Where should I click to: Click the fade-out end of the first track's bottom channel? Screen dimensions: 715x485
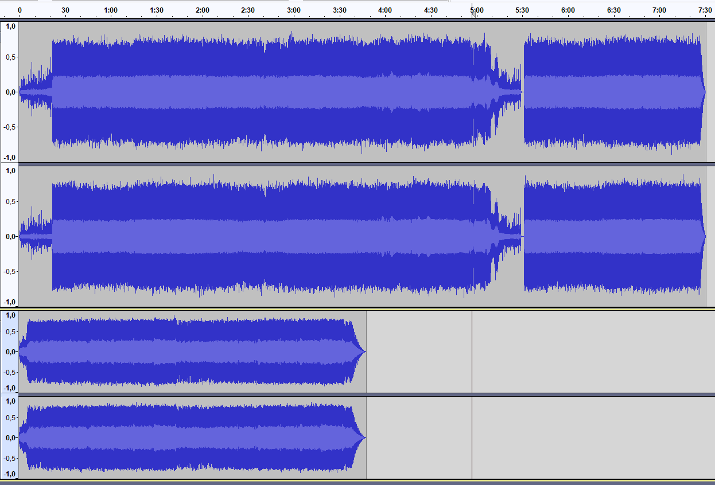point(704,236)
